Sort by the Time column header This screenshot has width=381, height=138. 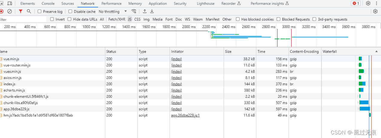(x=272, y=52)
